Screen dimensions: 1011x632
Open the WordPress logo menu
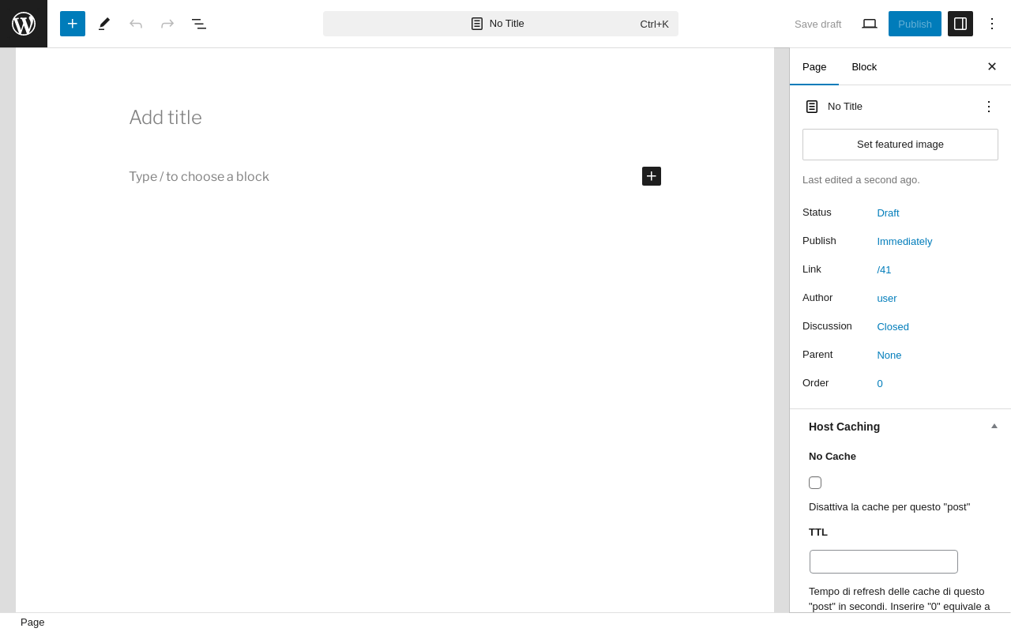click(24, 24)
